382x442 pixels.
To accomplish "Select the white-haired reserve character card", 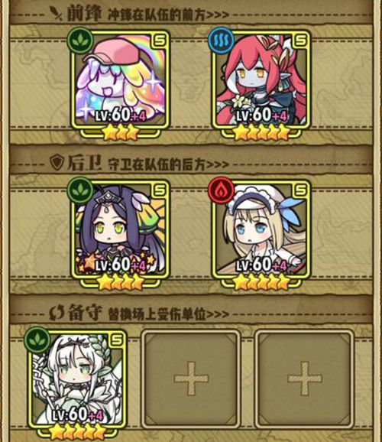I will click(77, 379).
